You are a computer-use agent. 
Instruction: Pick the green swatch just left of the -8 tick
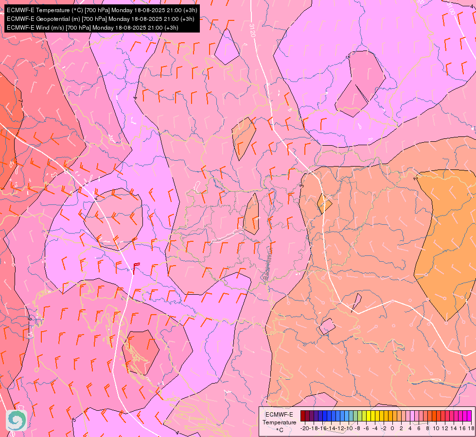point(355,416)
